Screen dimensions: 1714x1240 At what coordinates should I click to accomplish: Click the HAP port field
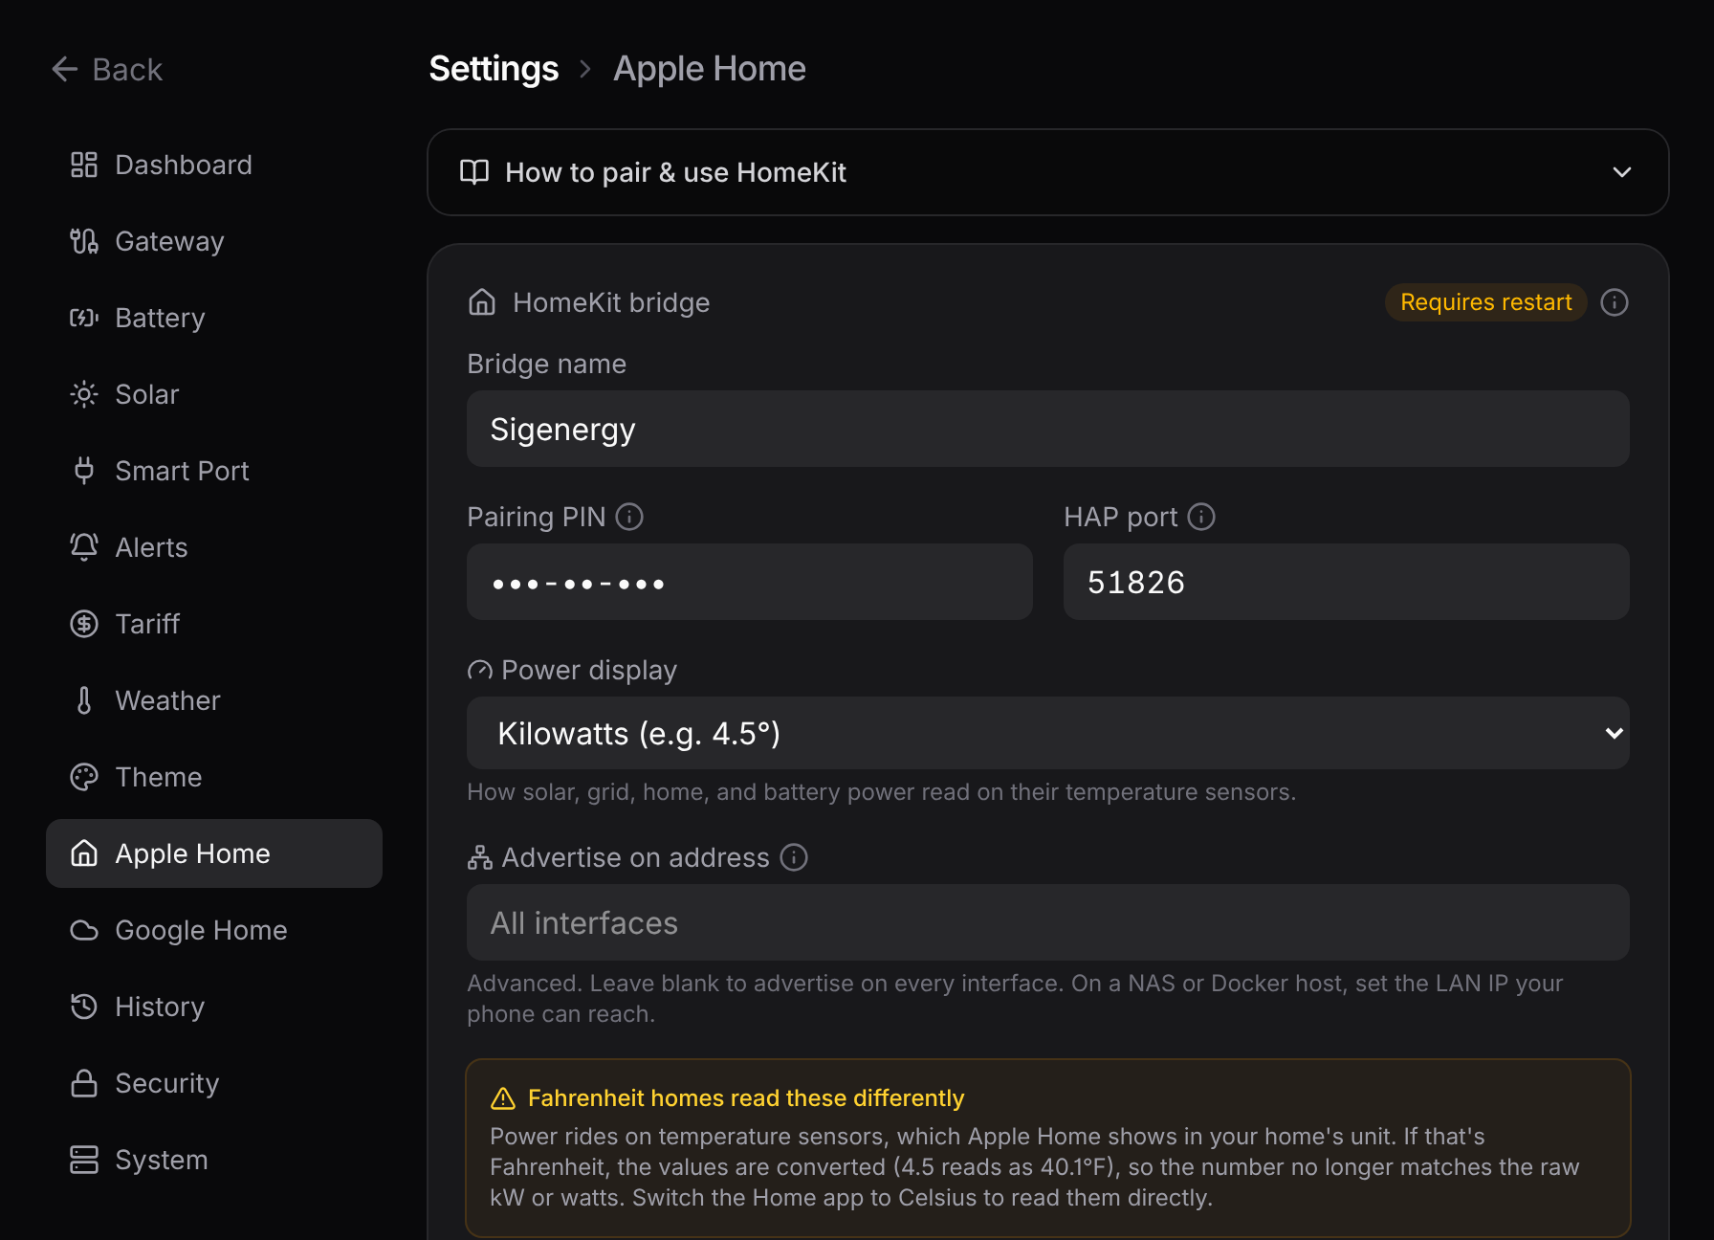(x=1347, y=582)
